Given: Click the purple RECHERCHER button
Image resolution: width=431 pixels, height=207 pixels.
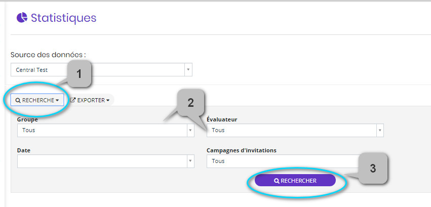Looking at the screenshot, I should 295,181.
